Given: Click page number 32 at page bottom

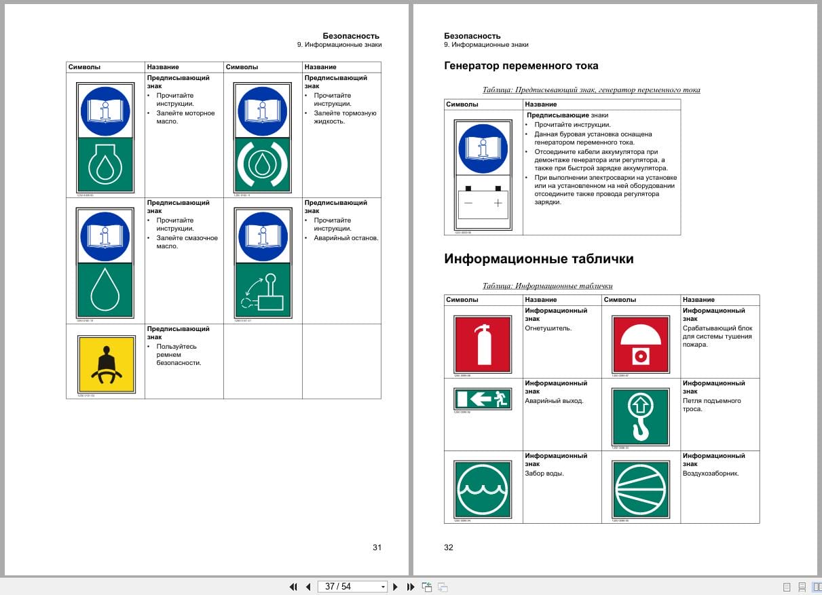Looking at the screenshot, I should 449,548.
